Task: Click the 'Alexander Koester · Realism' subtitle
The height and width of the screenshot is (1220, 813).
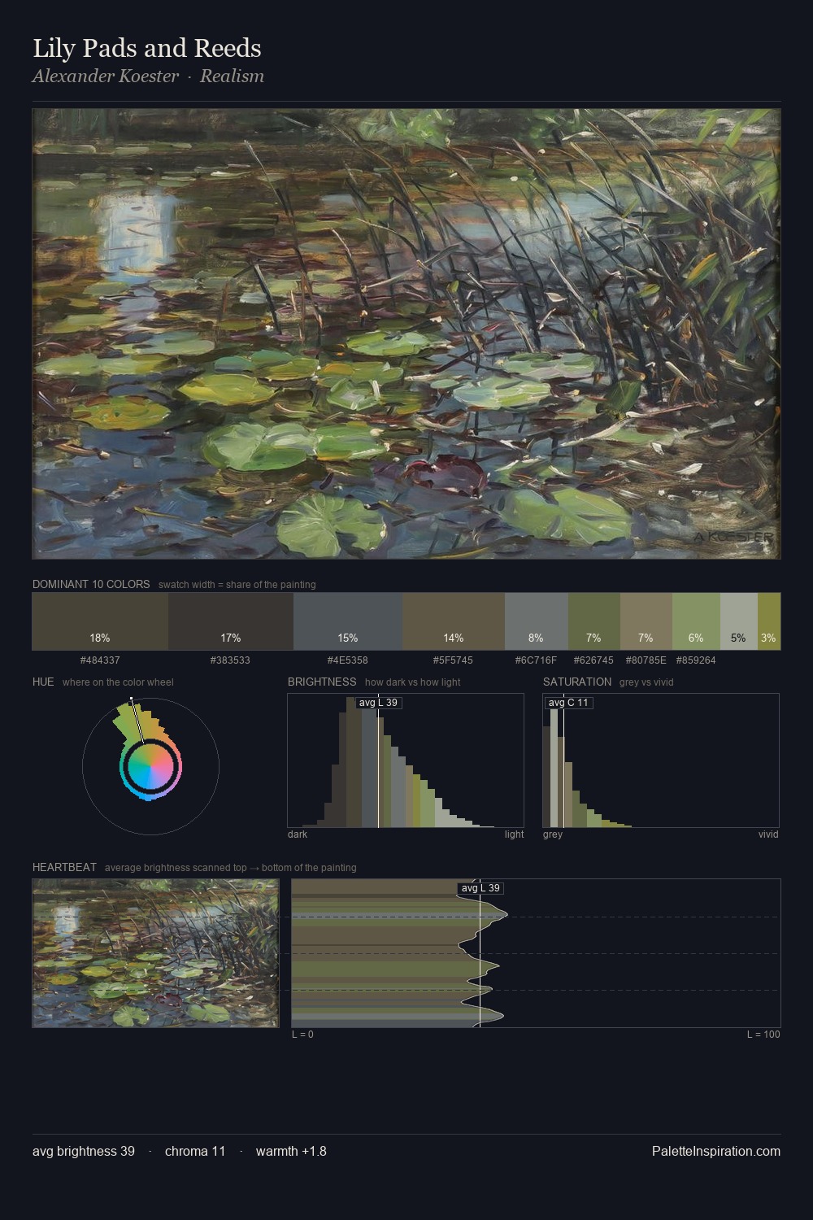Action: click(x=148, y=76)
